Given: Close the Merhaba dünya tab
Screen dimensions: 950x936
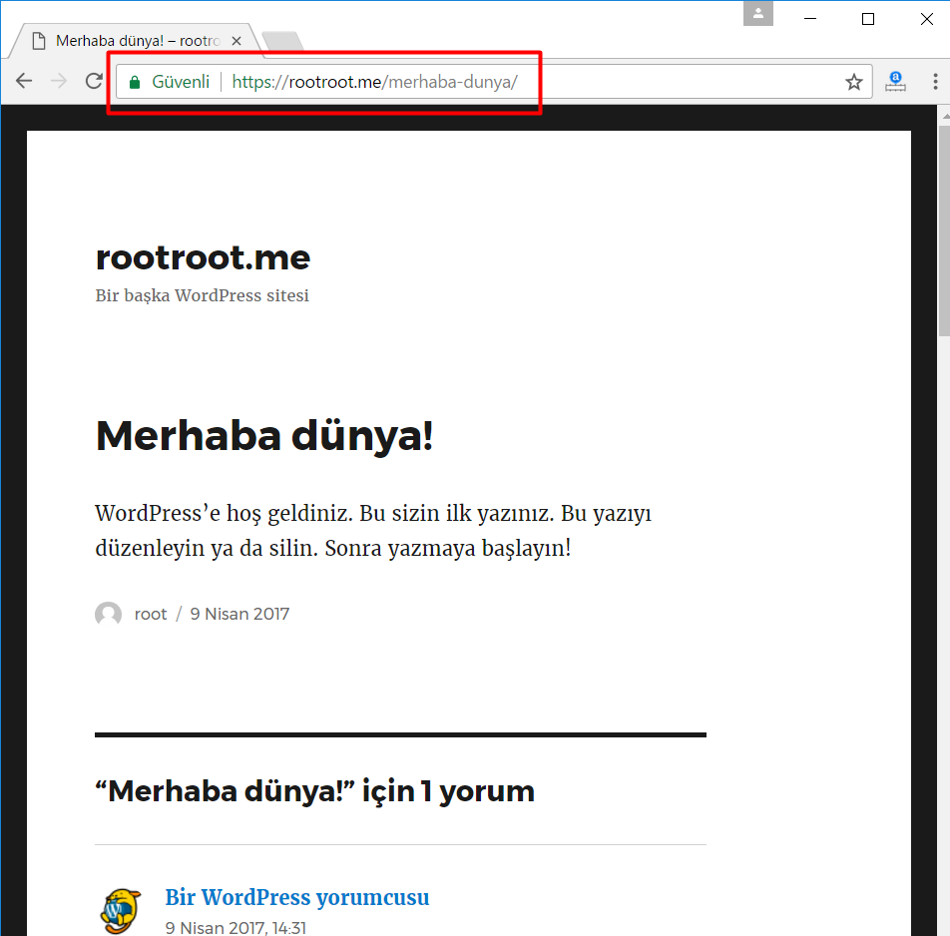Looking at the screenshot, I should [x=237, y=41].
